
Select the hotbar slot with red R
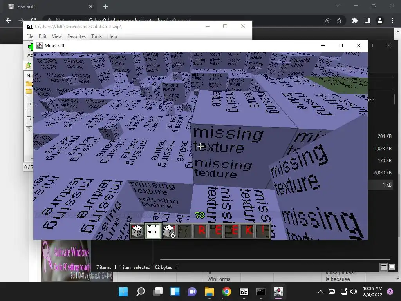coord(200,230)
